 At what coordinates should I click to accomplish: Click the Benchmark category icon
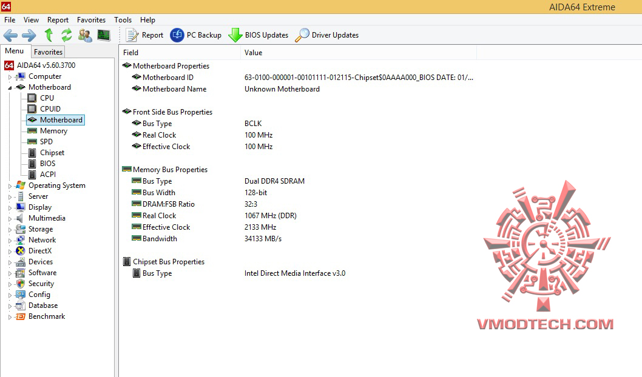(x=21, y=316)
